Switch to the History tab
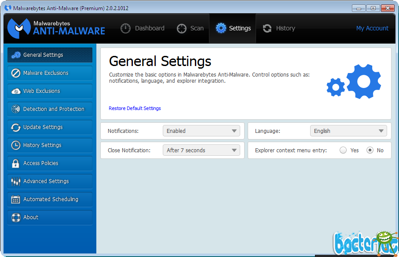Image resolution: width=399 pixels, height=257 pixels. pos(278,28)
